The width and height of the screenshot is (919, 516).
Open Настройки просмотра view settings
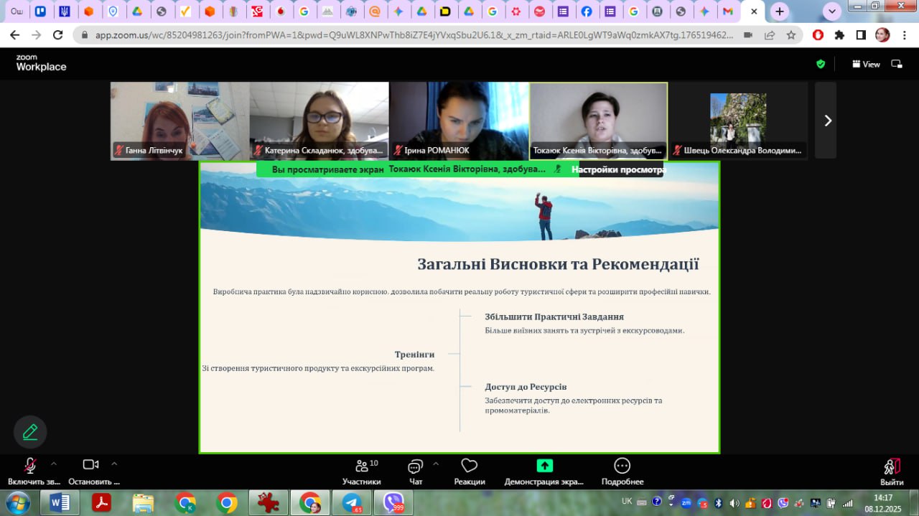pos(618,170)
